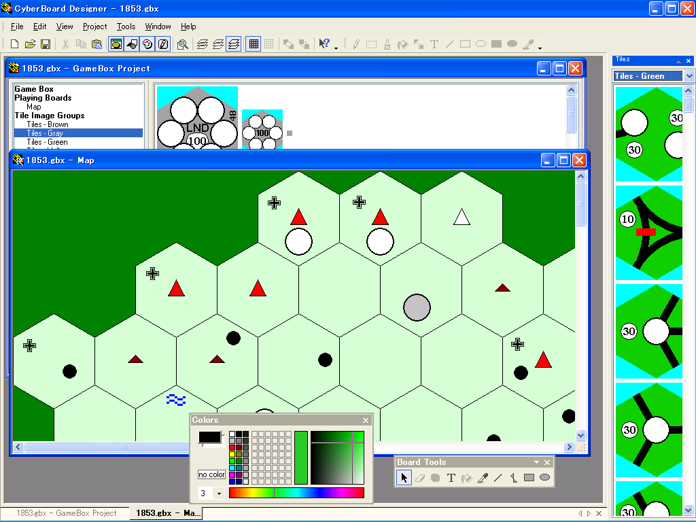Screen dimensions: 696x522
Task: Select the Text tool in Board Tools
Action: pyautogui.click(x=451, y=478)
